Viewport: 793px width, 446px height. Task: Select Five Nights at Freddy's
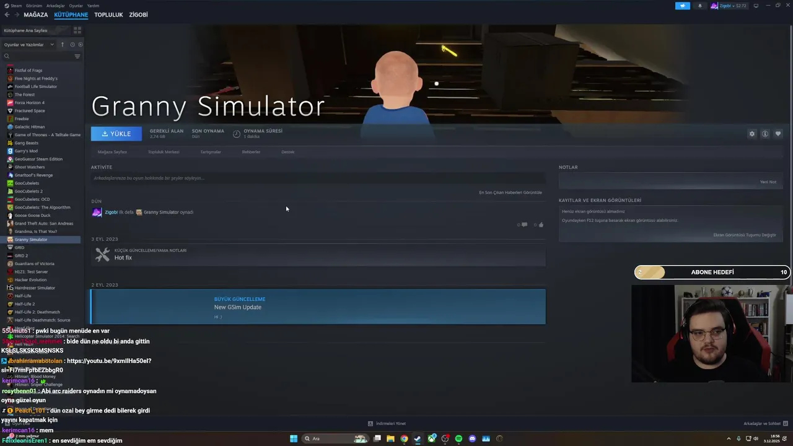click(x=36, y=79)
